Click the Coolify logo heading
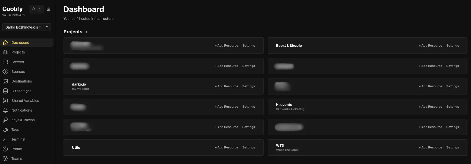The image size is (471, 164). click(x=12, y=8)
